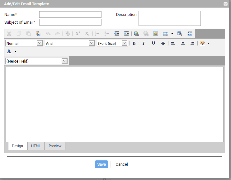Toggle italic formatting

click(x=144, y=43)
